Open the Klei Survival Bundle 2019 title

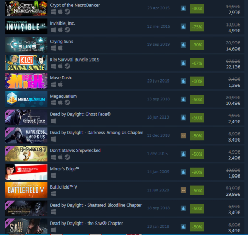[x=75, y=60]
